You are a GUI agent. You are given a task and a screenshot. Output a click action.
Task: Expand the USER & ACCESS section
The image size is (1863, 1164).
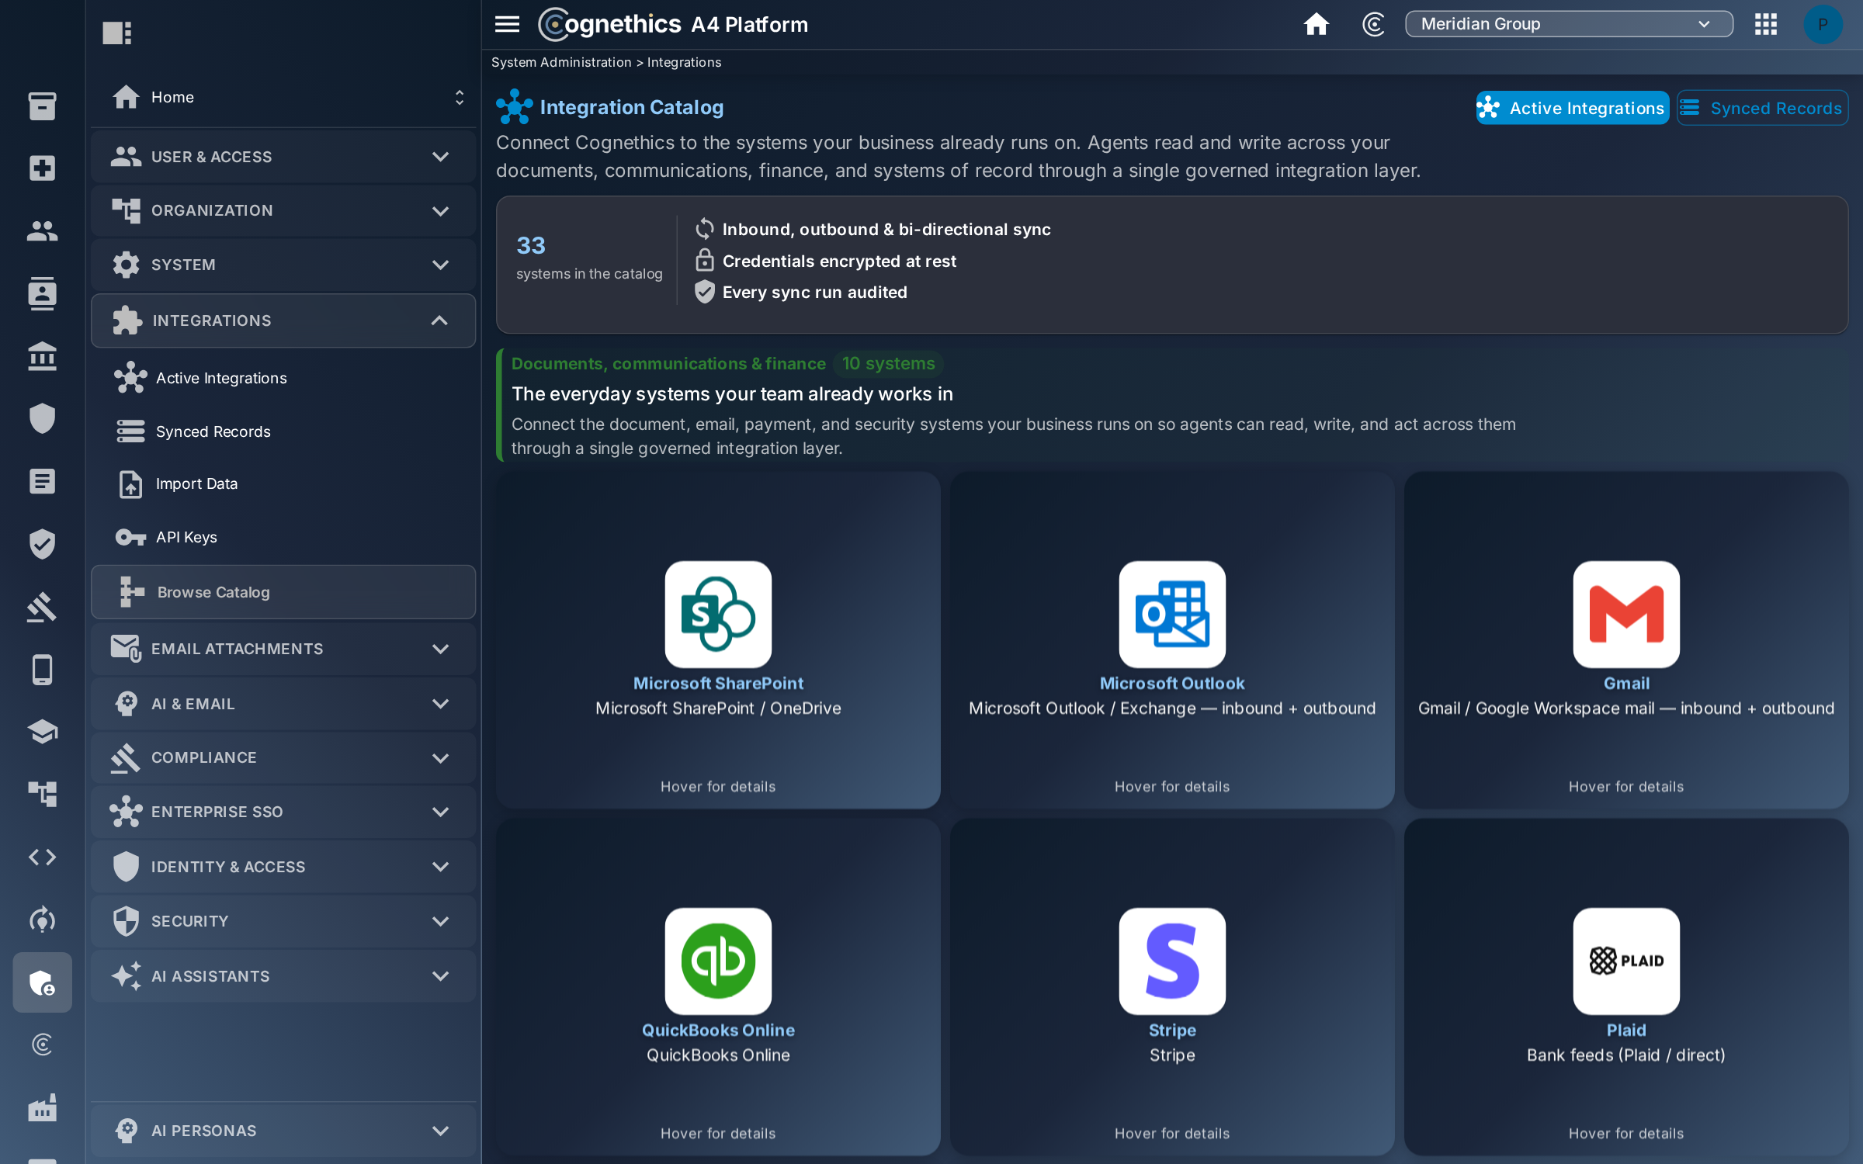click(x=283, y=157)
